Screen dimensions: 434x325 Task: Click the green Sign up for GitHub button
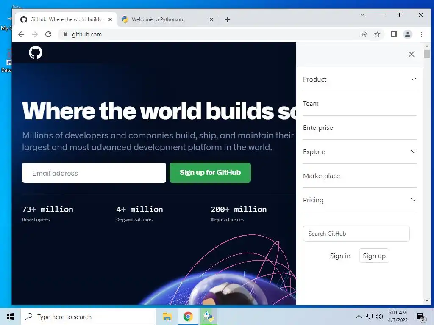[x=210, y=173]
